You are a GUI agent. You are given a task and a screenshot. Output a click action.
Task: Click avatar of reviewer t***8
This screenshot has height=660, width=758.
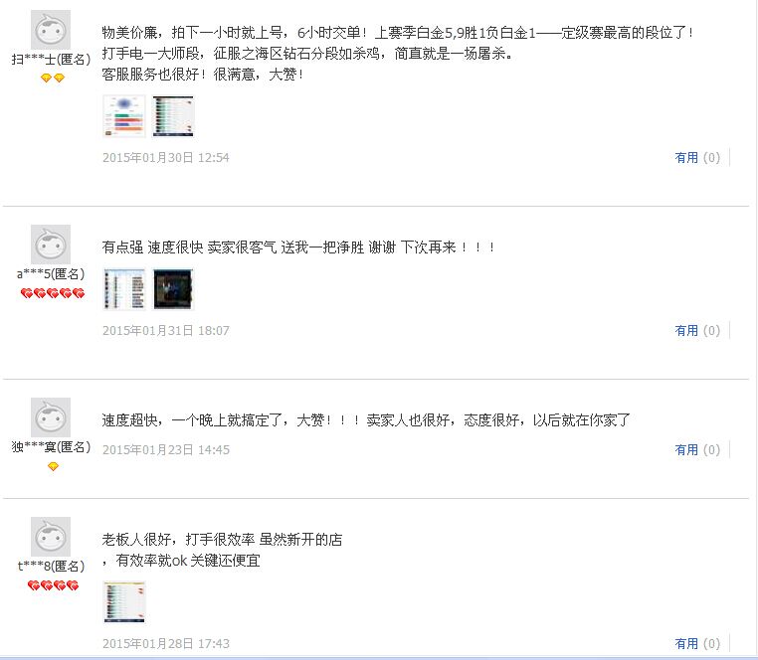coord(51,537)
